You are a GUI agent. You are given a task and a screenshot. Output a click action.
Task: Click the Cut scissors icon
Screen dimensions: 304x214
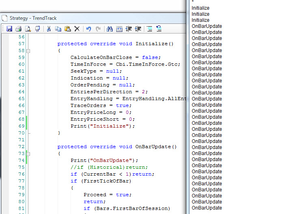point(49,29)
